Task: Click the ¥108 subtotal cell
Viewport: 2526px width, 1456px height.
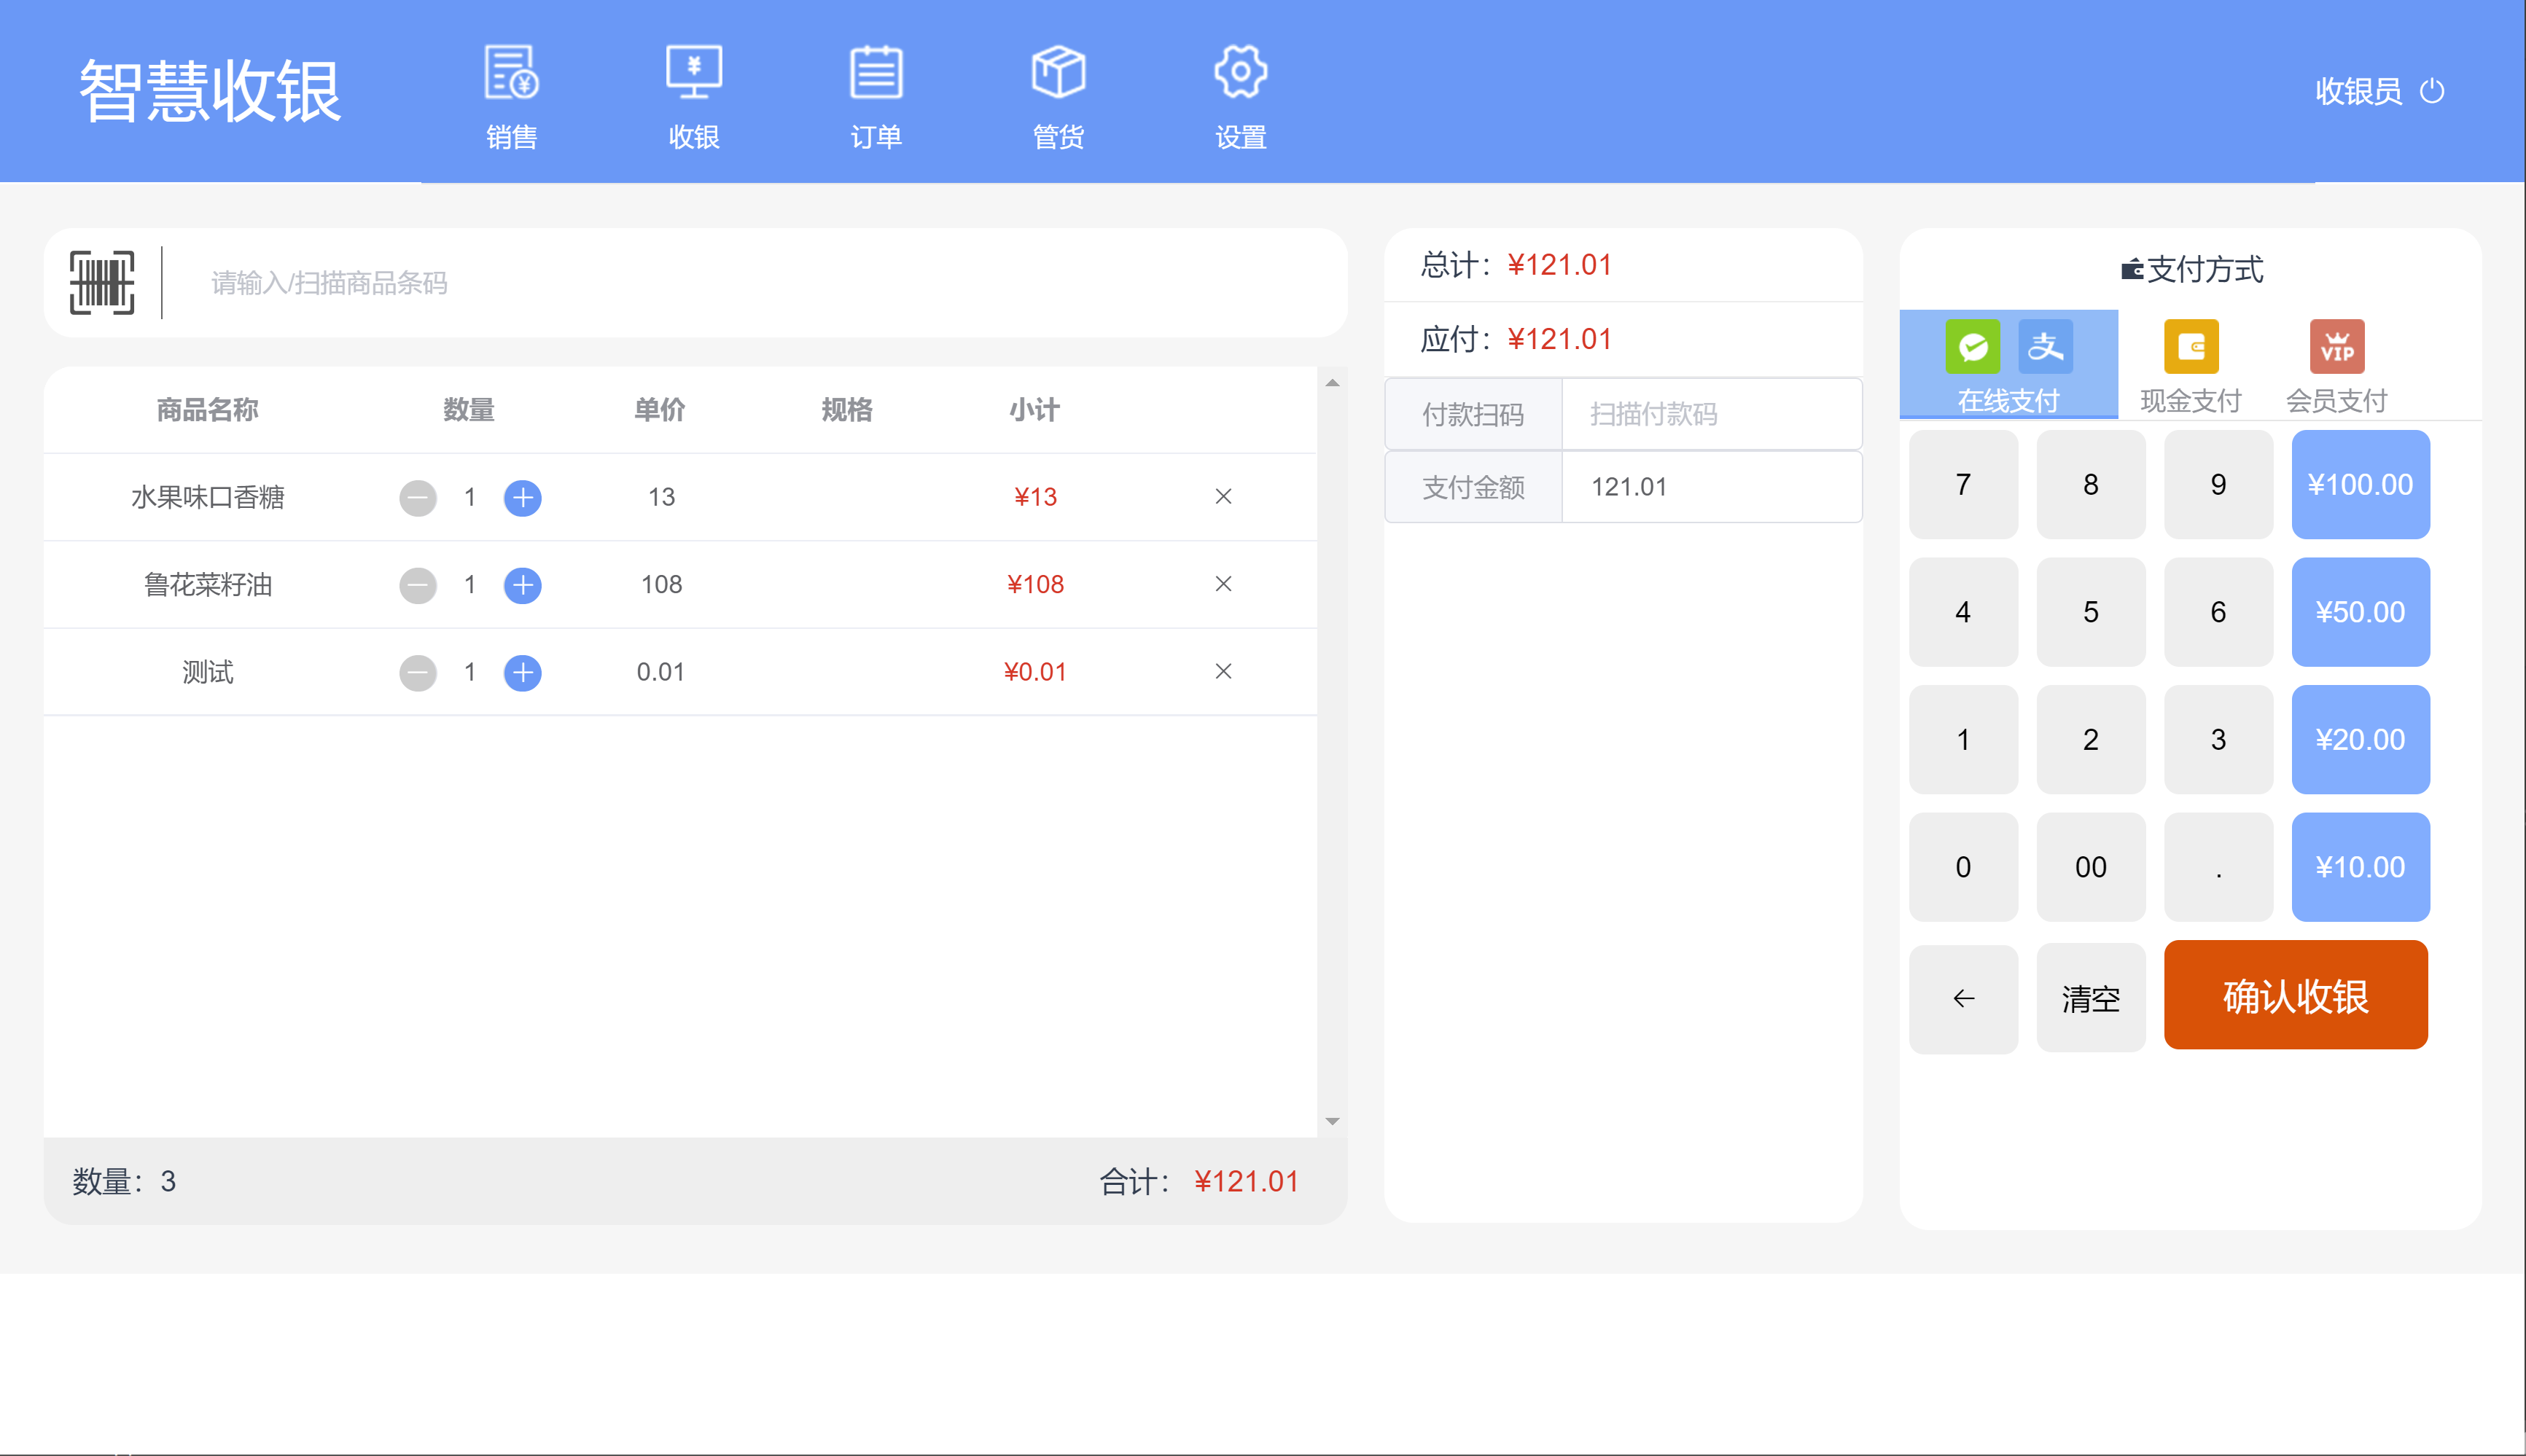Action: click(x=1034, y=584)
